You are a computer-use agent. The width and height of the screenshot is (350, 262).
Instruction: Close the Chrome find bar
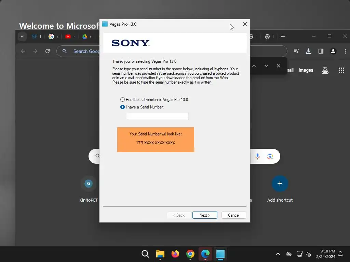(x=278, y=66)
